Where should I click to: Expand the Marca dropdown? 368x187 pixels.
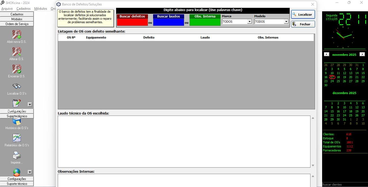click(249, 22)
